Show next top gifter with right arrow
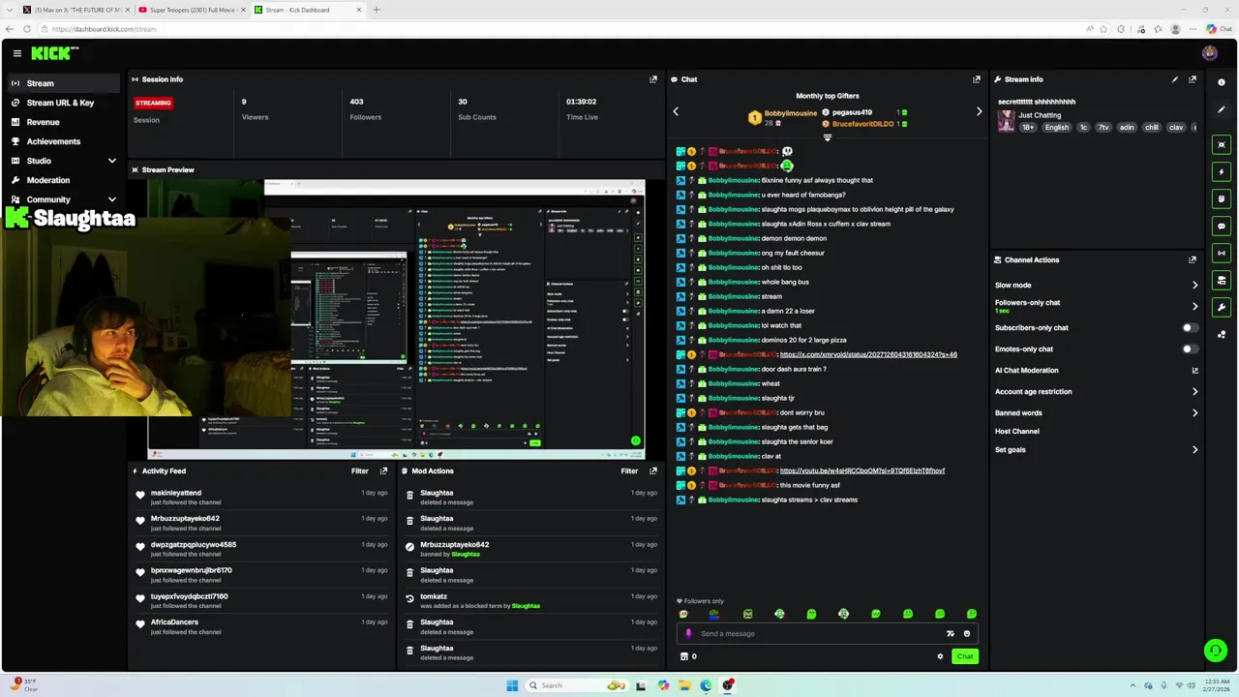This screenshot has width=1239, height=697. tap(979, 111)
